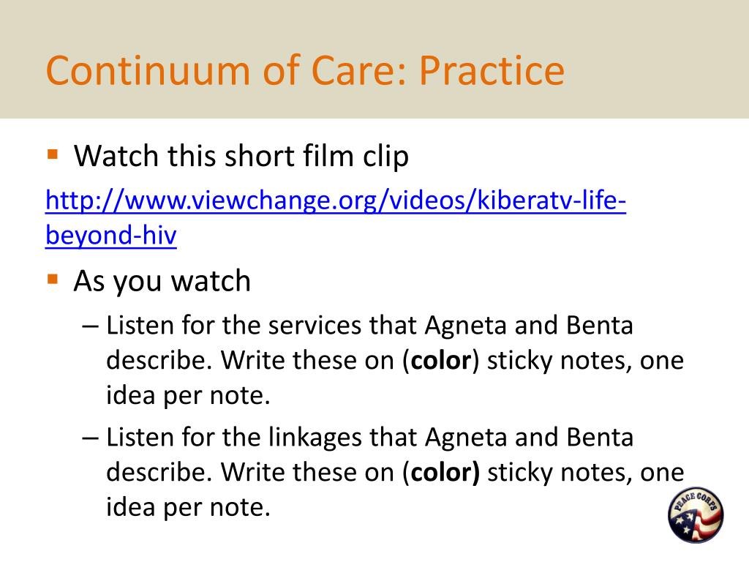The height and width of the screenshot is (562, 749).
Task: Click 'idea per note.' under the linkages instruction
Action: tap(188, 508)
